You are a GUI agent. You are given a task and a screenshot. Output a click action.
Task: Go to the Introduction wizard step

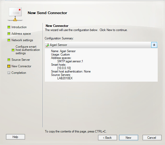pos(19,27)
